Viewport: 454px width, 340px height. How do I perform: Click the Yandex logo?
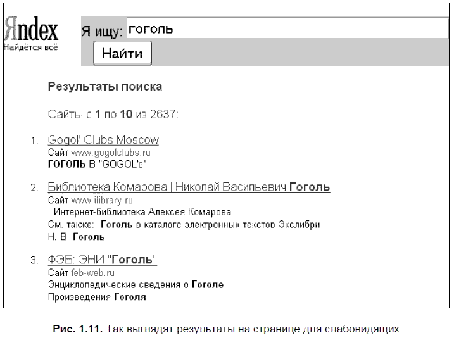point(31,29)
